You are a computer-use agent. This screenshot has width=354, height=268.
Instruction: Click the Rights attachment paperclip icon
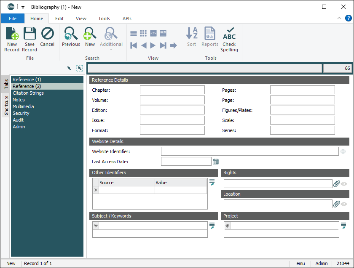coord(336,184)
